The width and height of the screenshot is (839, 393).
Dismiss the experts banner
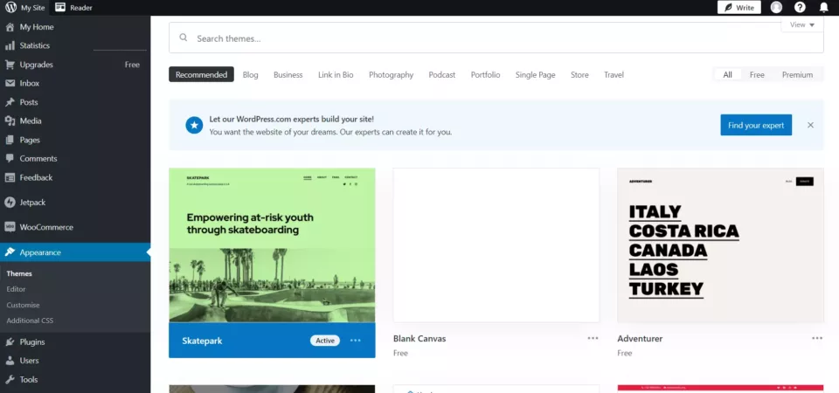coord(811,125)
